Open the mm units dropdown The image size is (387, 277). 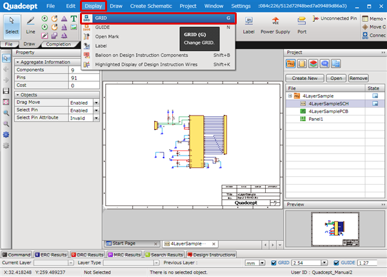click(263, 263)
